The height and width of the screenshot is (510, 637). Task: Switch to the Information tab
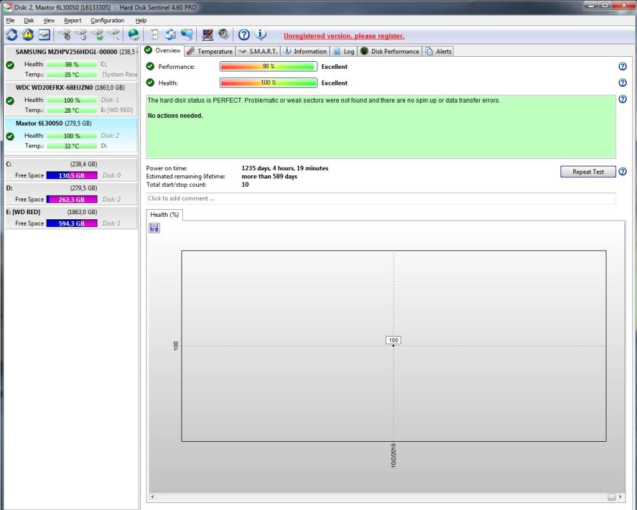[306, 51]
